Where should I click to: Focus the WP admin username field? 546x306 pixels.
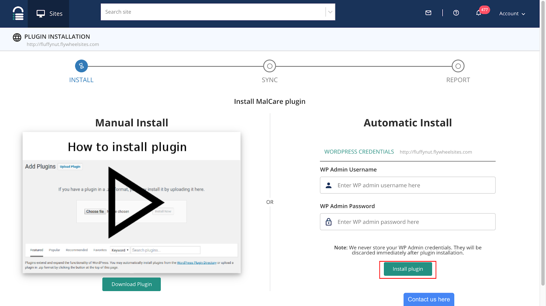[x=407, y=185]
